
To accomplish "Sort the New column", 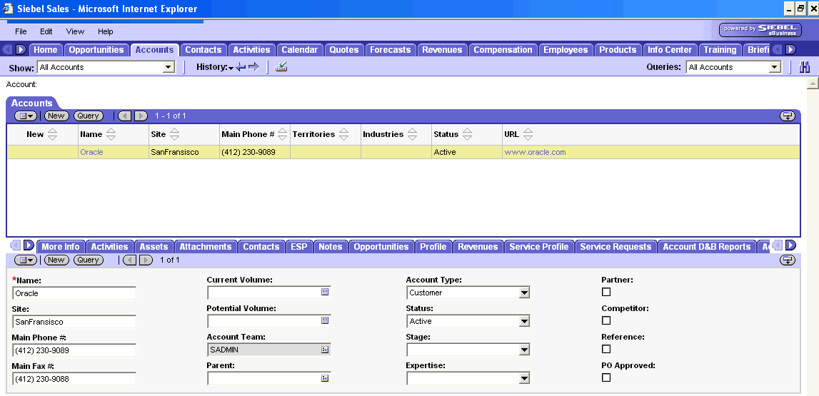I will 52,135.
